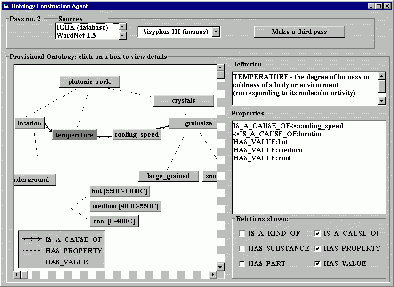Uncheck the IS_A_CAUSE_OF relation checkbox

point(317,233)
